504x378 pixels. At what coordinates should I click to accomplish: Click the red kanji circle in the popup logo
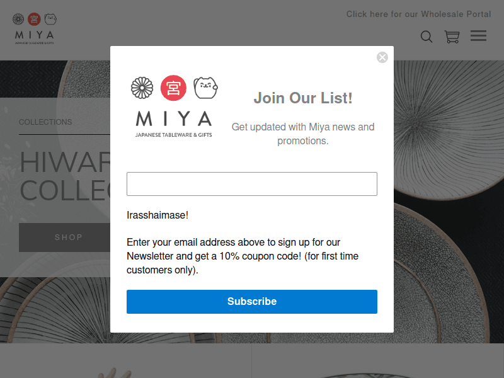[x=173, y=88]
